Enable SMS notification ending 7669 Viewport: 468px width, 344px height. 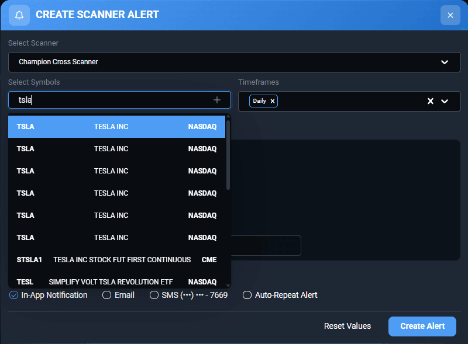point(188,295)
